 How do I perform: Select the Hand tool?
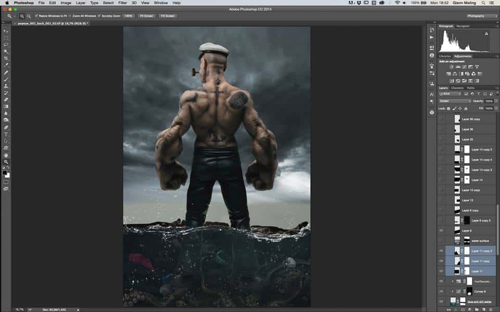[x=6, y=155]
